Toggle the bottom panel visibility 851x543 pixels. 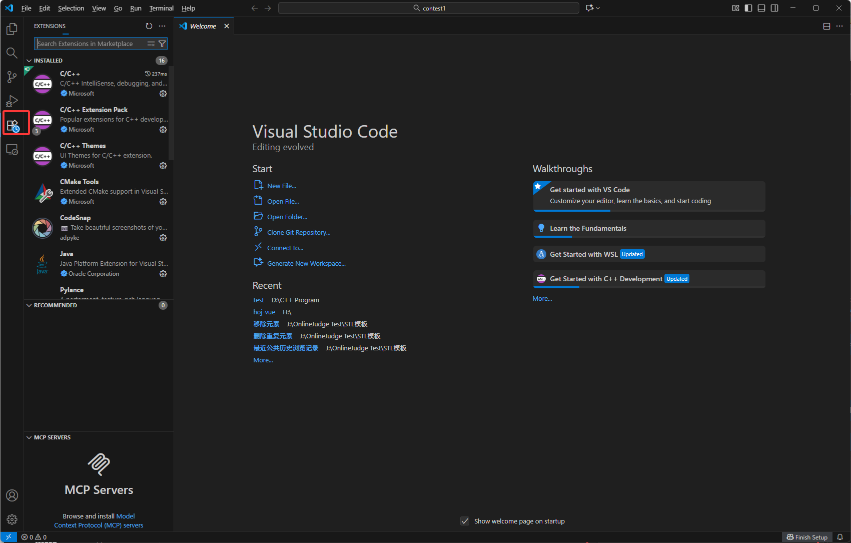point(761,8)
